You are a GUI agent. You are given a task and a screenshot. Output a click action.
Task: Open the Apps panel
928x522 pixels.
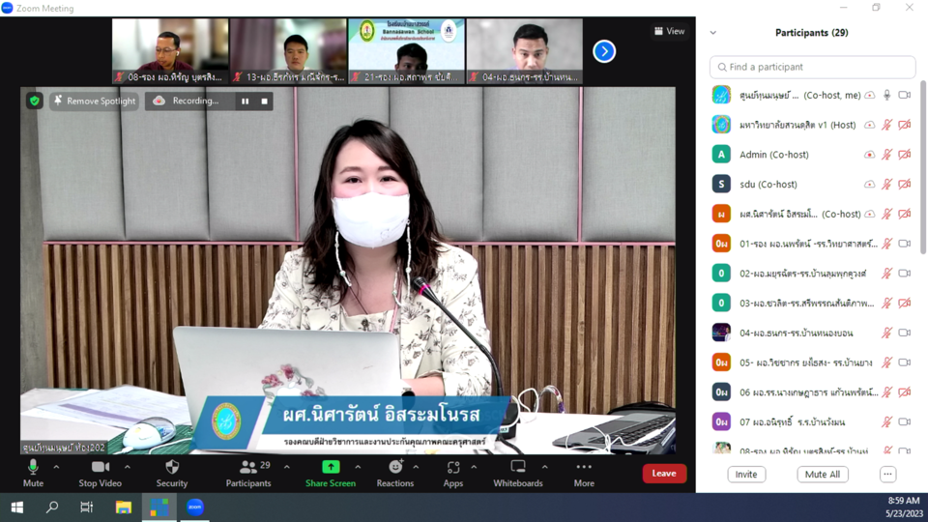point(452,474)
